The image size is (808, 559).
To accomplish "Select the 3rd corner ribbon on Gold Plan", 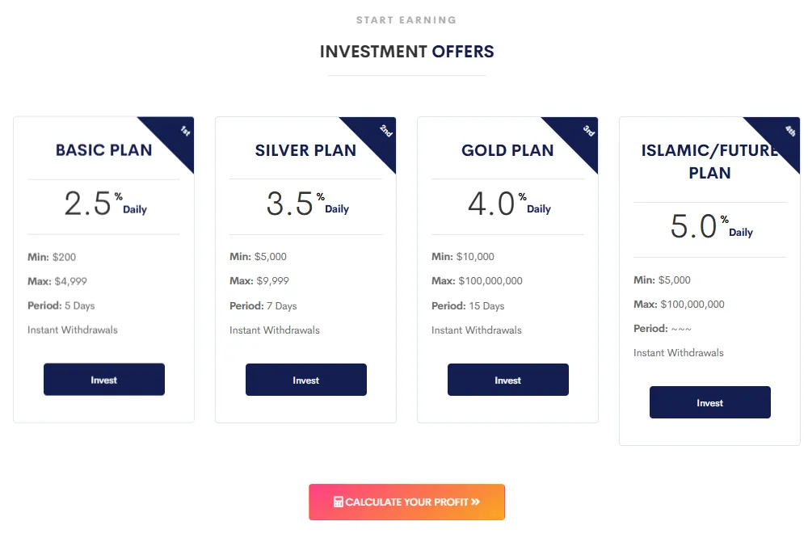I will (x=583, y=133).
